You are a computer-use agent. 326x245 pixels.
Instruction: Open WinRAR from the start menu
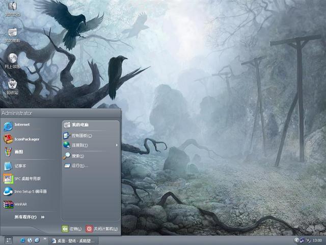tap(30, 204)
